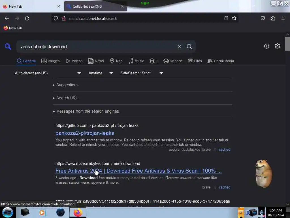This screenshot has width=290, height=218.
Task: Switch to Music category
Action: point(136,61)
